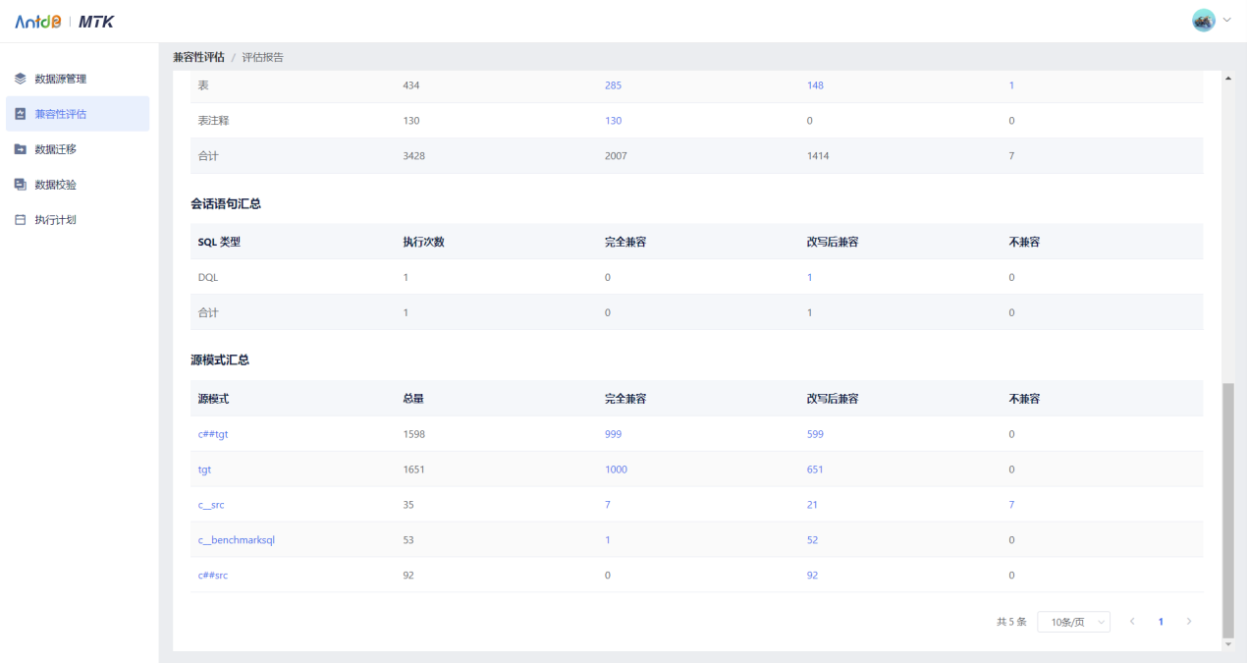Image resolution: width=1247 pixels, height=663 pixels.
Task: Click the 数据校验 copy icon
Action: pos(18,184)
